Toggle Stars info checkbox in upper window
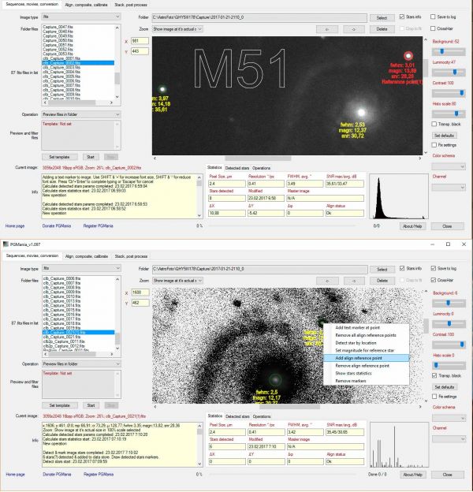The height and width of the screenshot is (492, 473). point(402,17)
